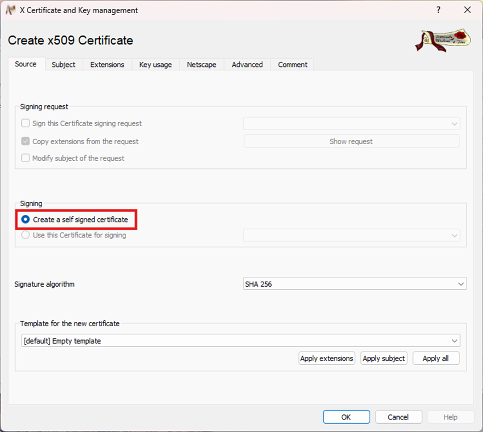This screenshot has width=483, height=432.
Task: Choose Use this Certificate for signing
Action: pos(25,235)
